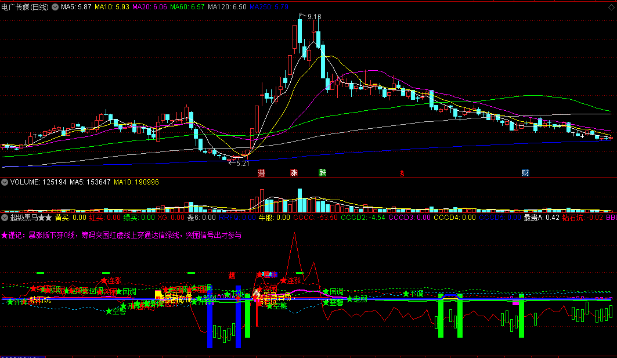617x358 pixels.
Task: Click the volume MA10: 190996 label
Action: [x=136, y=182]
